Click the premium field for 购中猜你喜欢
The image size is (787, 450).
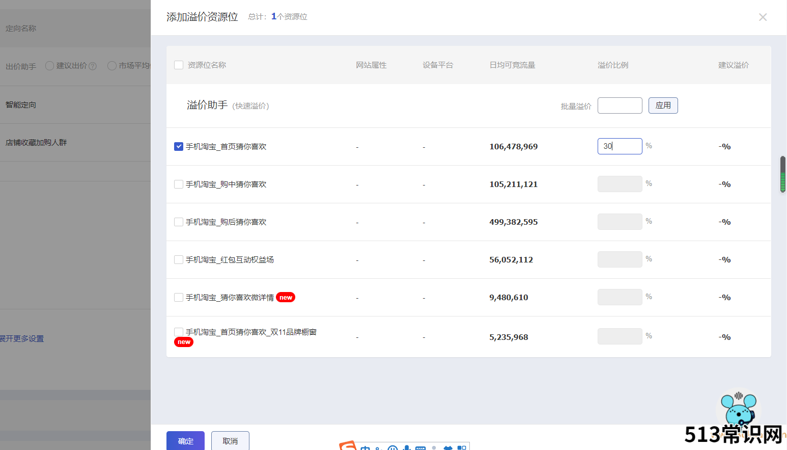(x=620, y=184)
